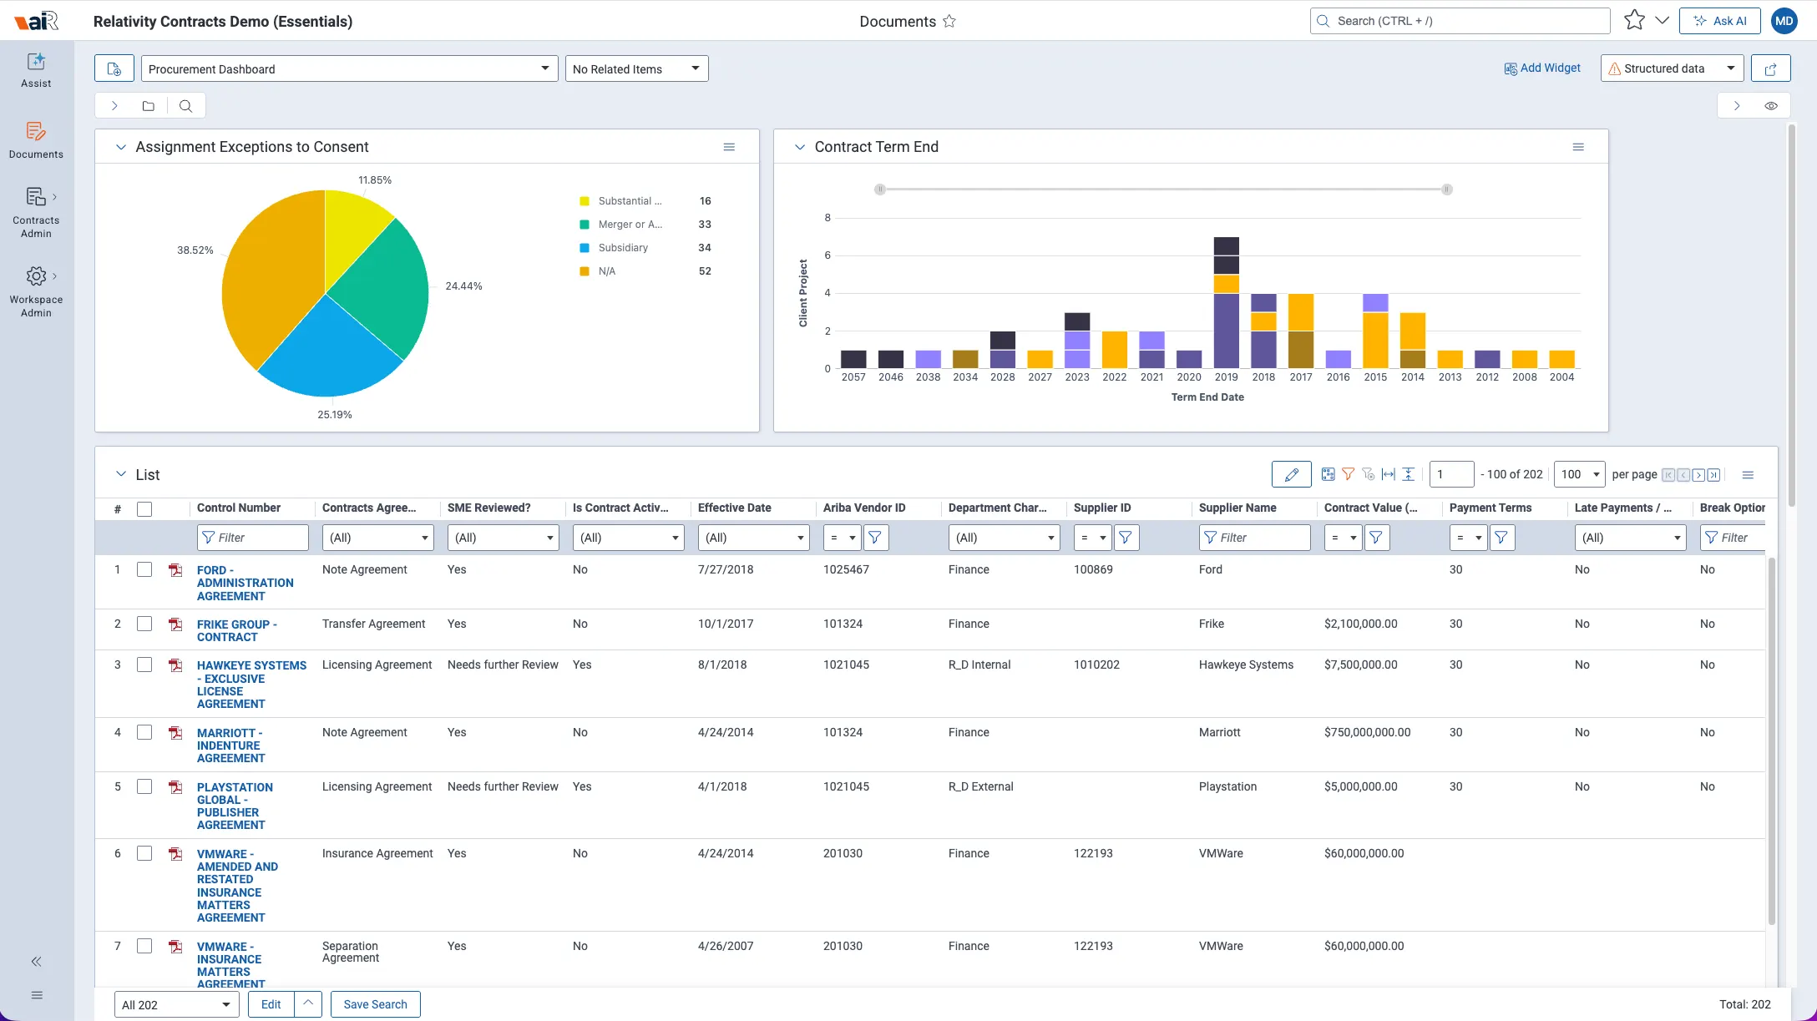Collapse the List section chevron
This screenshot has height=1021, width=1817.
click(120, 474)
